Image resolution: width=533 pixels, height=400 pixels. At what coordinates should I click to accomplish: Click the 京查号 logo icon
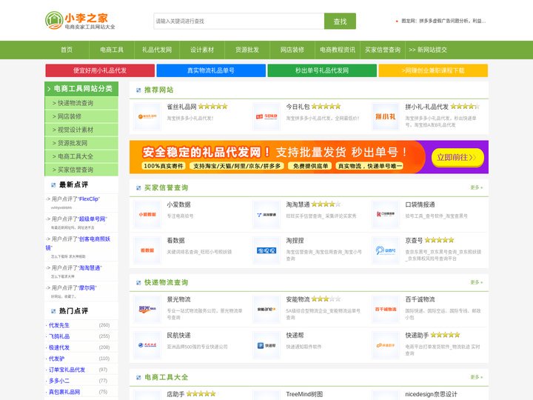coord(386,250)
